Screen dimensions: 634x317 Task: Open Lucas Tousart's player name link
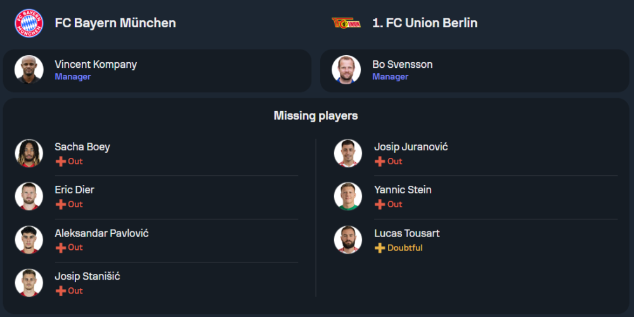click(x=407, y=233)
